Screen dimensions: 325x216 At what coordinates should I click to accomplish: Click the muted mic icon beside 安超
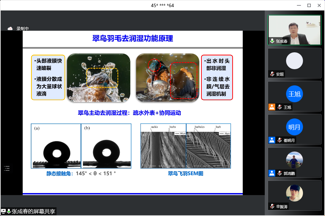[272, 74]
